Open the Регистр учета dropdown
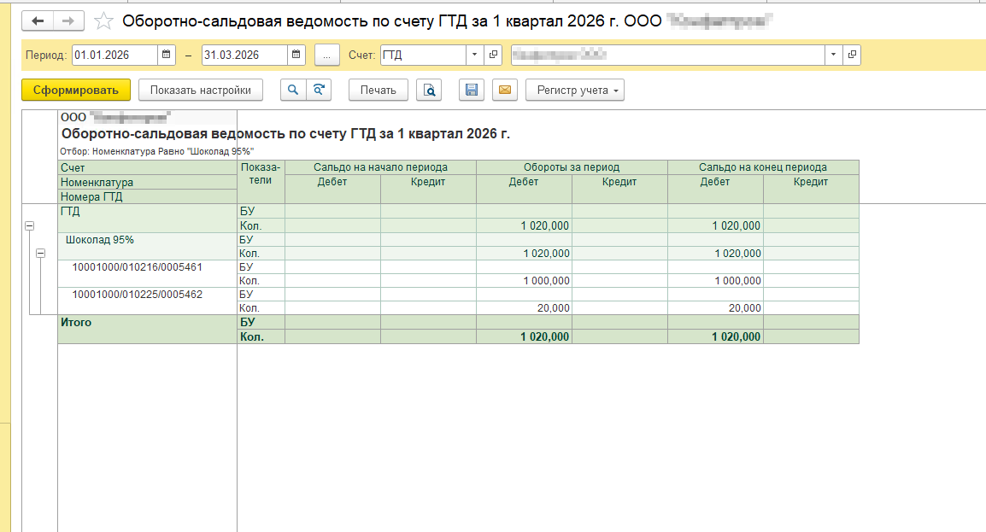This screenshot has width=986, height=532. 575,90
